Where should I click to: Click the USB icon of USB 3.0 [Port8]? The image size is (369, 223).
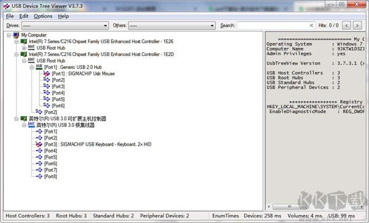39,176
